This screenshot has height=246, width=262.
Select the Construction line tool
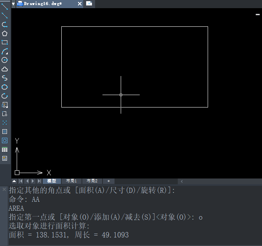tap(5, 16)
